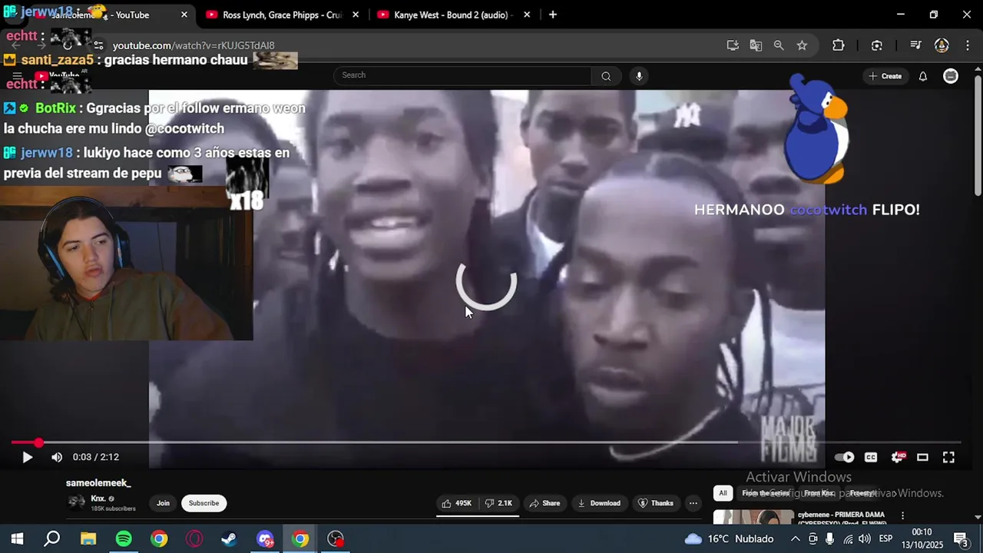Open the Chrome extensions puzzle icon
Viewport: 983px width, 553px height.
[x=838, y=45]
